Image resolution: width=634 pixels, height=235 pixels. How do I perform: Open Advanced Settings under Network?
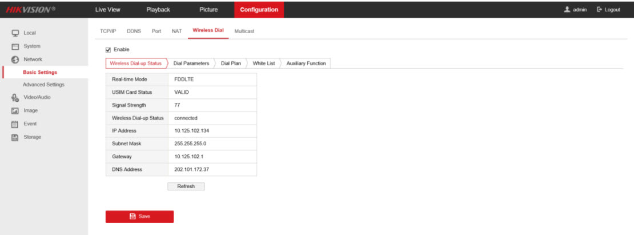(43, 85)
